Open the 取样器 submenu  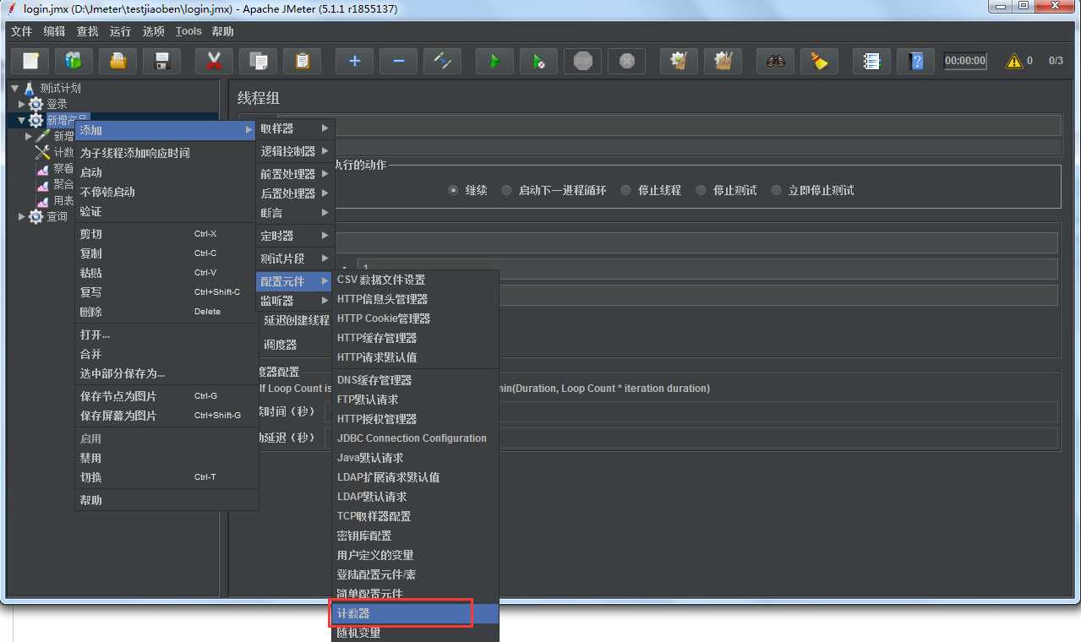pyautogui.click(x=295, y=128)
